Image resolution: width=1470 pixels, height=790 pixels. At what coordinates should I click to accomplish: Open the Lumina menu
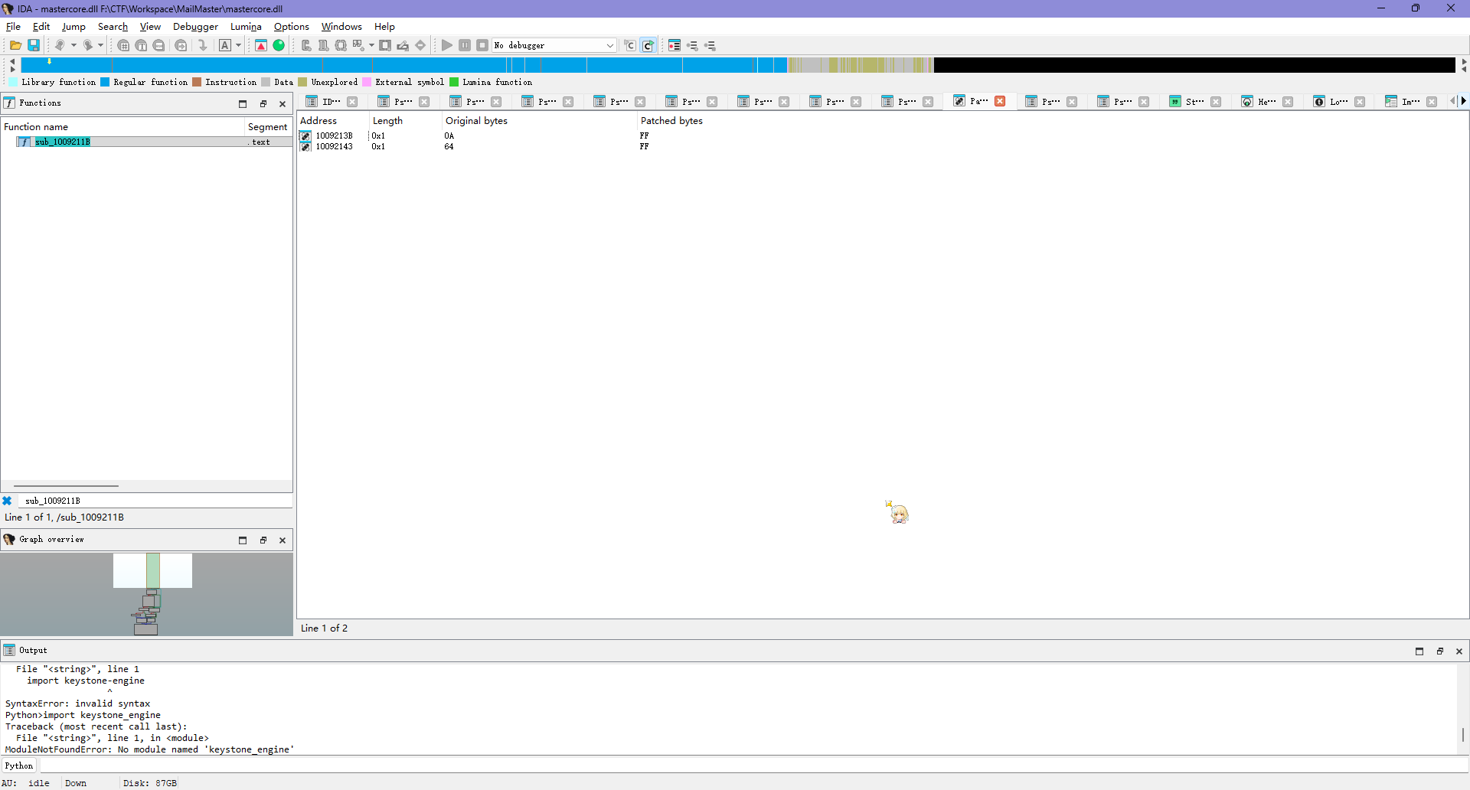point(246,27)
